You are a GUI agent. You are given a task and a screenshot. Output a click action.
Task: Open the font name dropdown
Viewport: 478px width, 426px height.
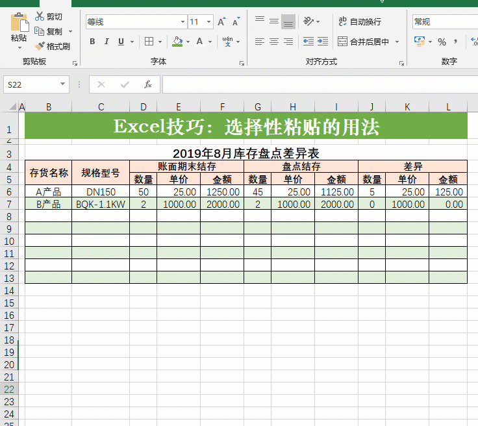pos(182,22)
